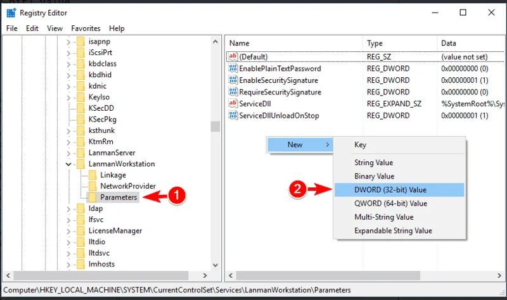Click the registry path in the status bar
Screen dimensions: 507x300
[177, 290]
